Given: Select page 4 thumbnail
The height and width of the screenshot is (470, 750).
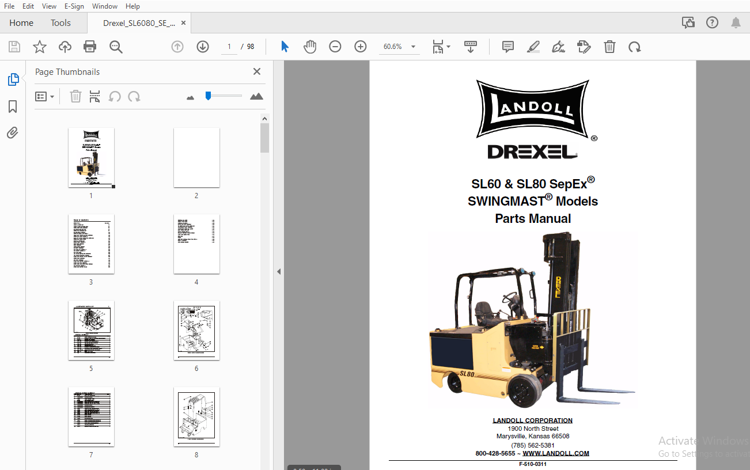Looking at the screenshot, I should click(196, 244).
